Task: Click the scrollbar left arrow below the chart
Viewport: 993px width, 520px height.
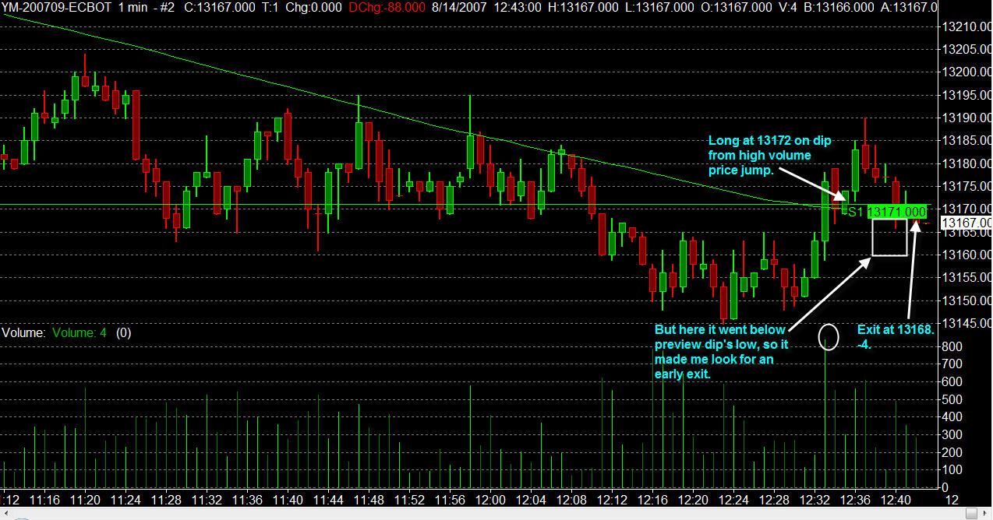Action: (5, 514)
